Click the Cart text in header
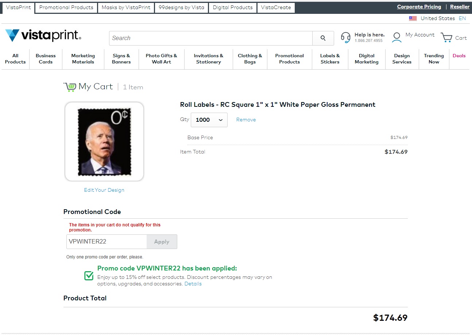Image resolution: width=472 pixels, height=335 pixels. (461, 38)
